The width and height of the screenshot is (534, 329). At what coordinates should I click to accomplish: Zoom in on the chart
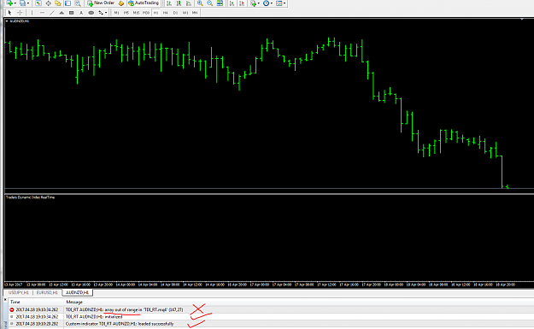click(x=200, y=3)
